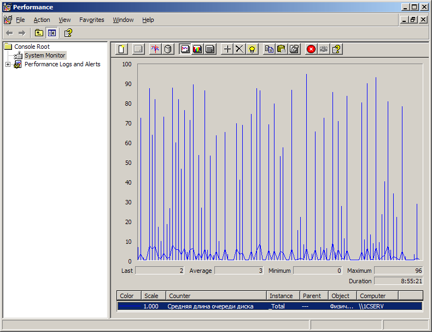
Task: Switch to View Report mode
Action: (x=209, y=49)
